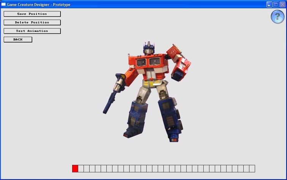Run Test Animation

pyautogui.click(x=32, y=31)
